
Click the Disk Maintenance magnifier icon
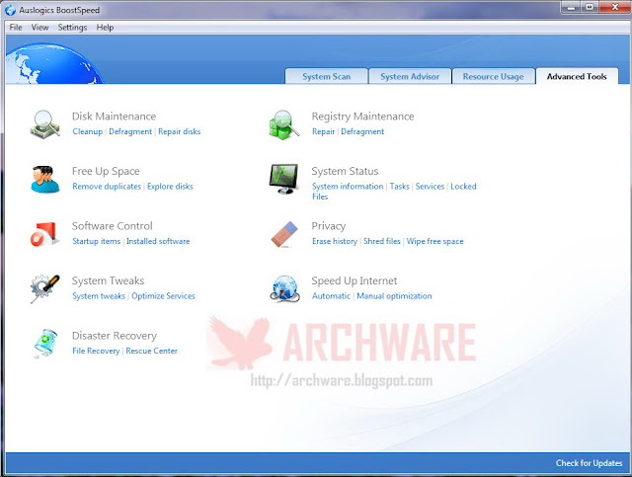45,124
